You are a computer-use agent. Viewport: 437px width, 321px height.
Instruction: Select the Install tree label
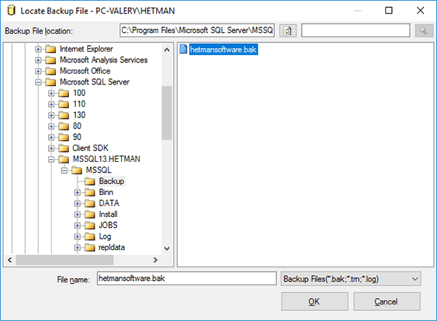coord(108,214)
